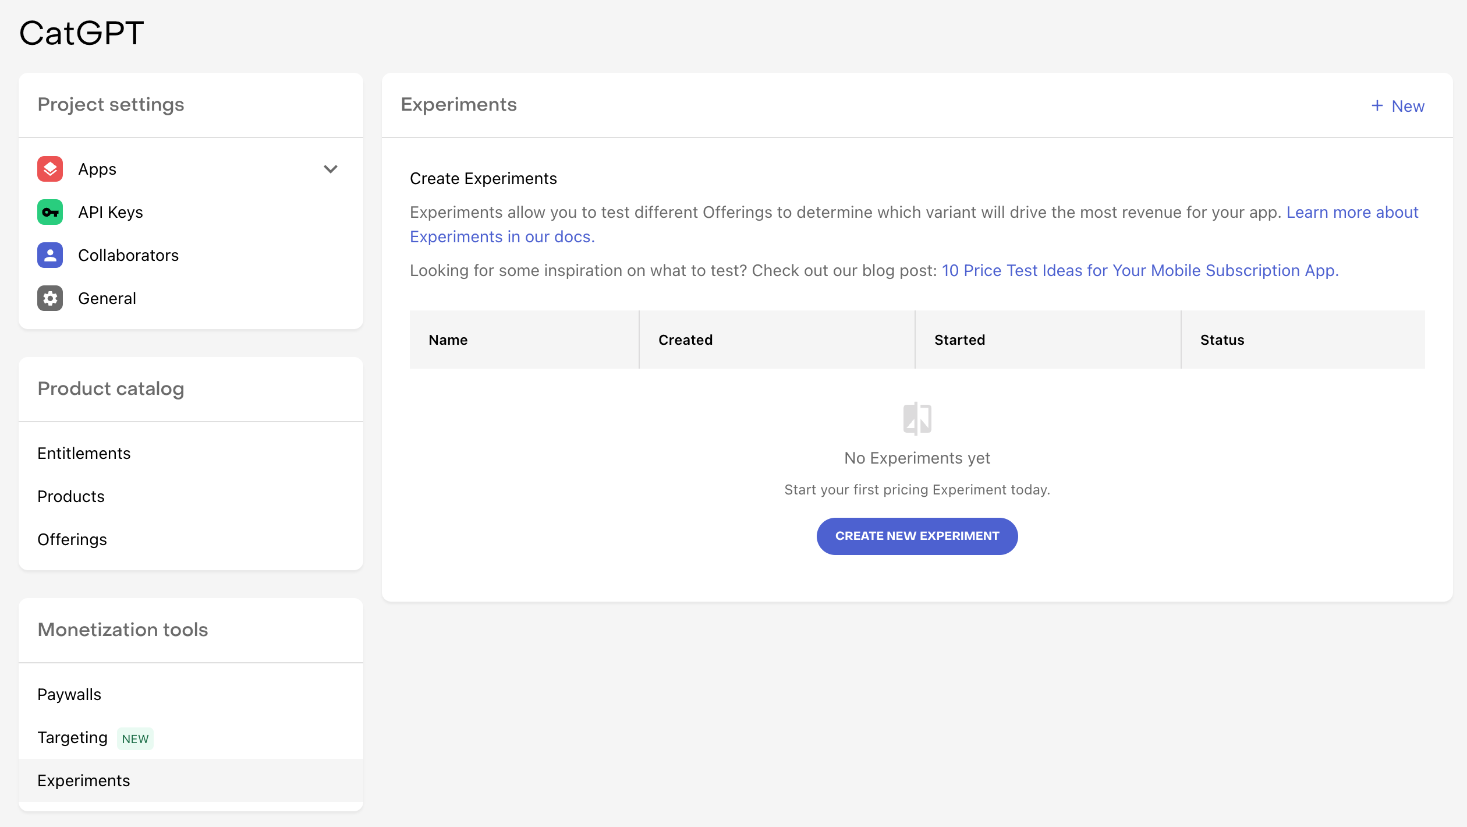This screenshot has width=1467, height=827.
Task: Click the Status column header
Action: pyautogui.click(x=1303, y=340)
